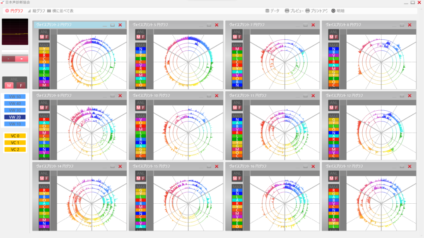Select the VW 40 button
424x238 pixels.
[15, 103]
